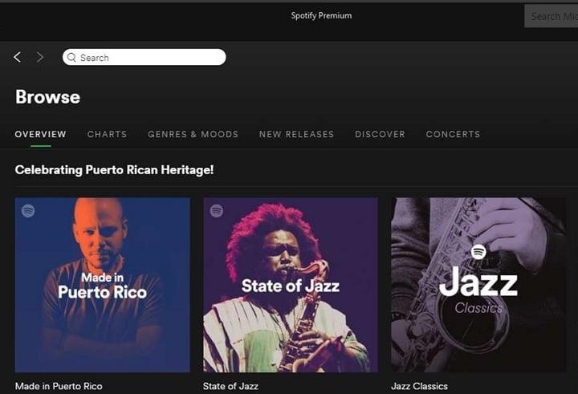Click the Jazz Classics title link
This screenshot has width=578, height=394.
pos(420,386)
